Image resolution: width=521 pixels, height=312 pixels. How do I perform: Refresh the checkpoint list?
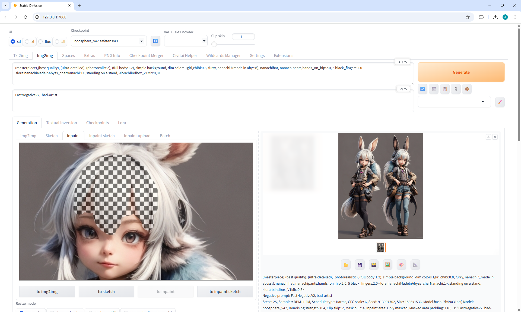pos(155,41)
